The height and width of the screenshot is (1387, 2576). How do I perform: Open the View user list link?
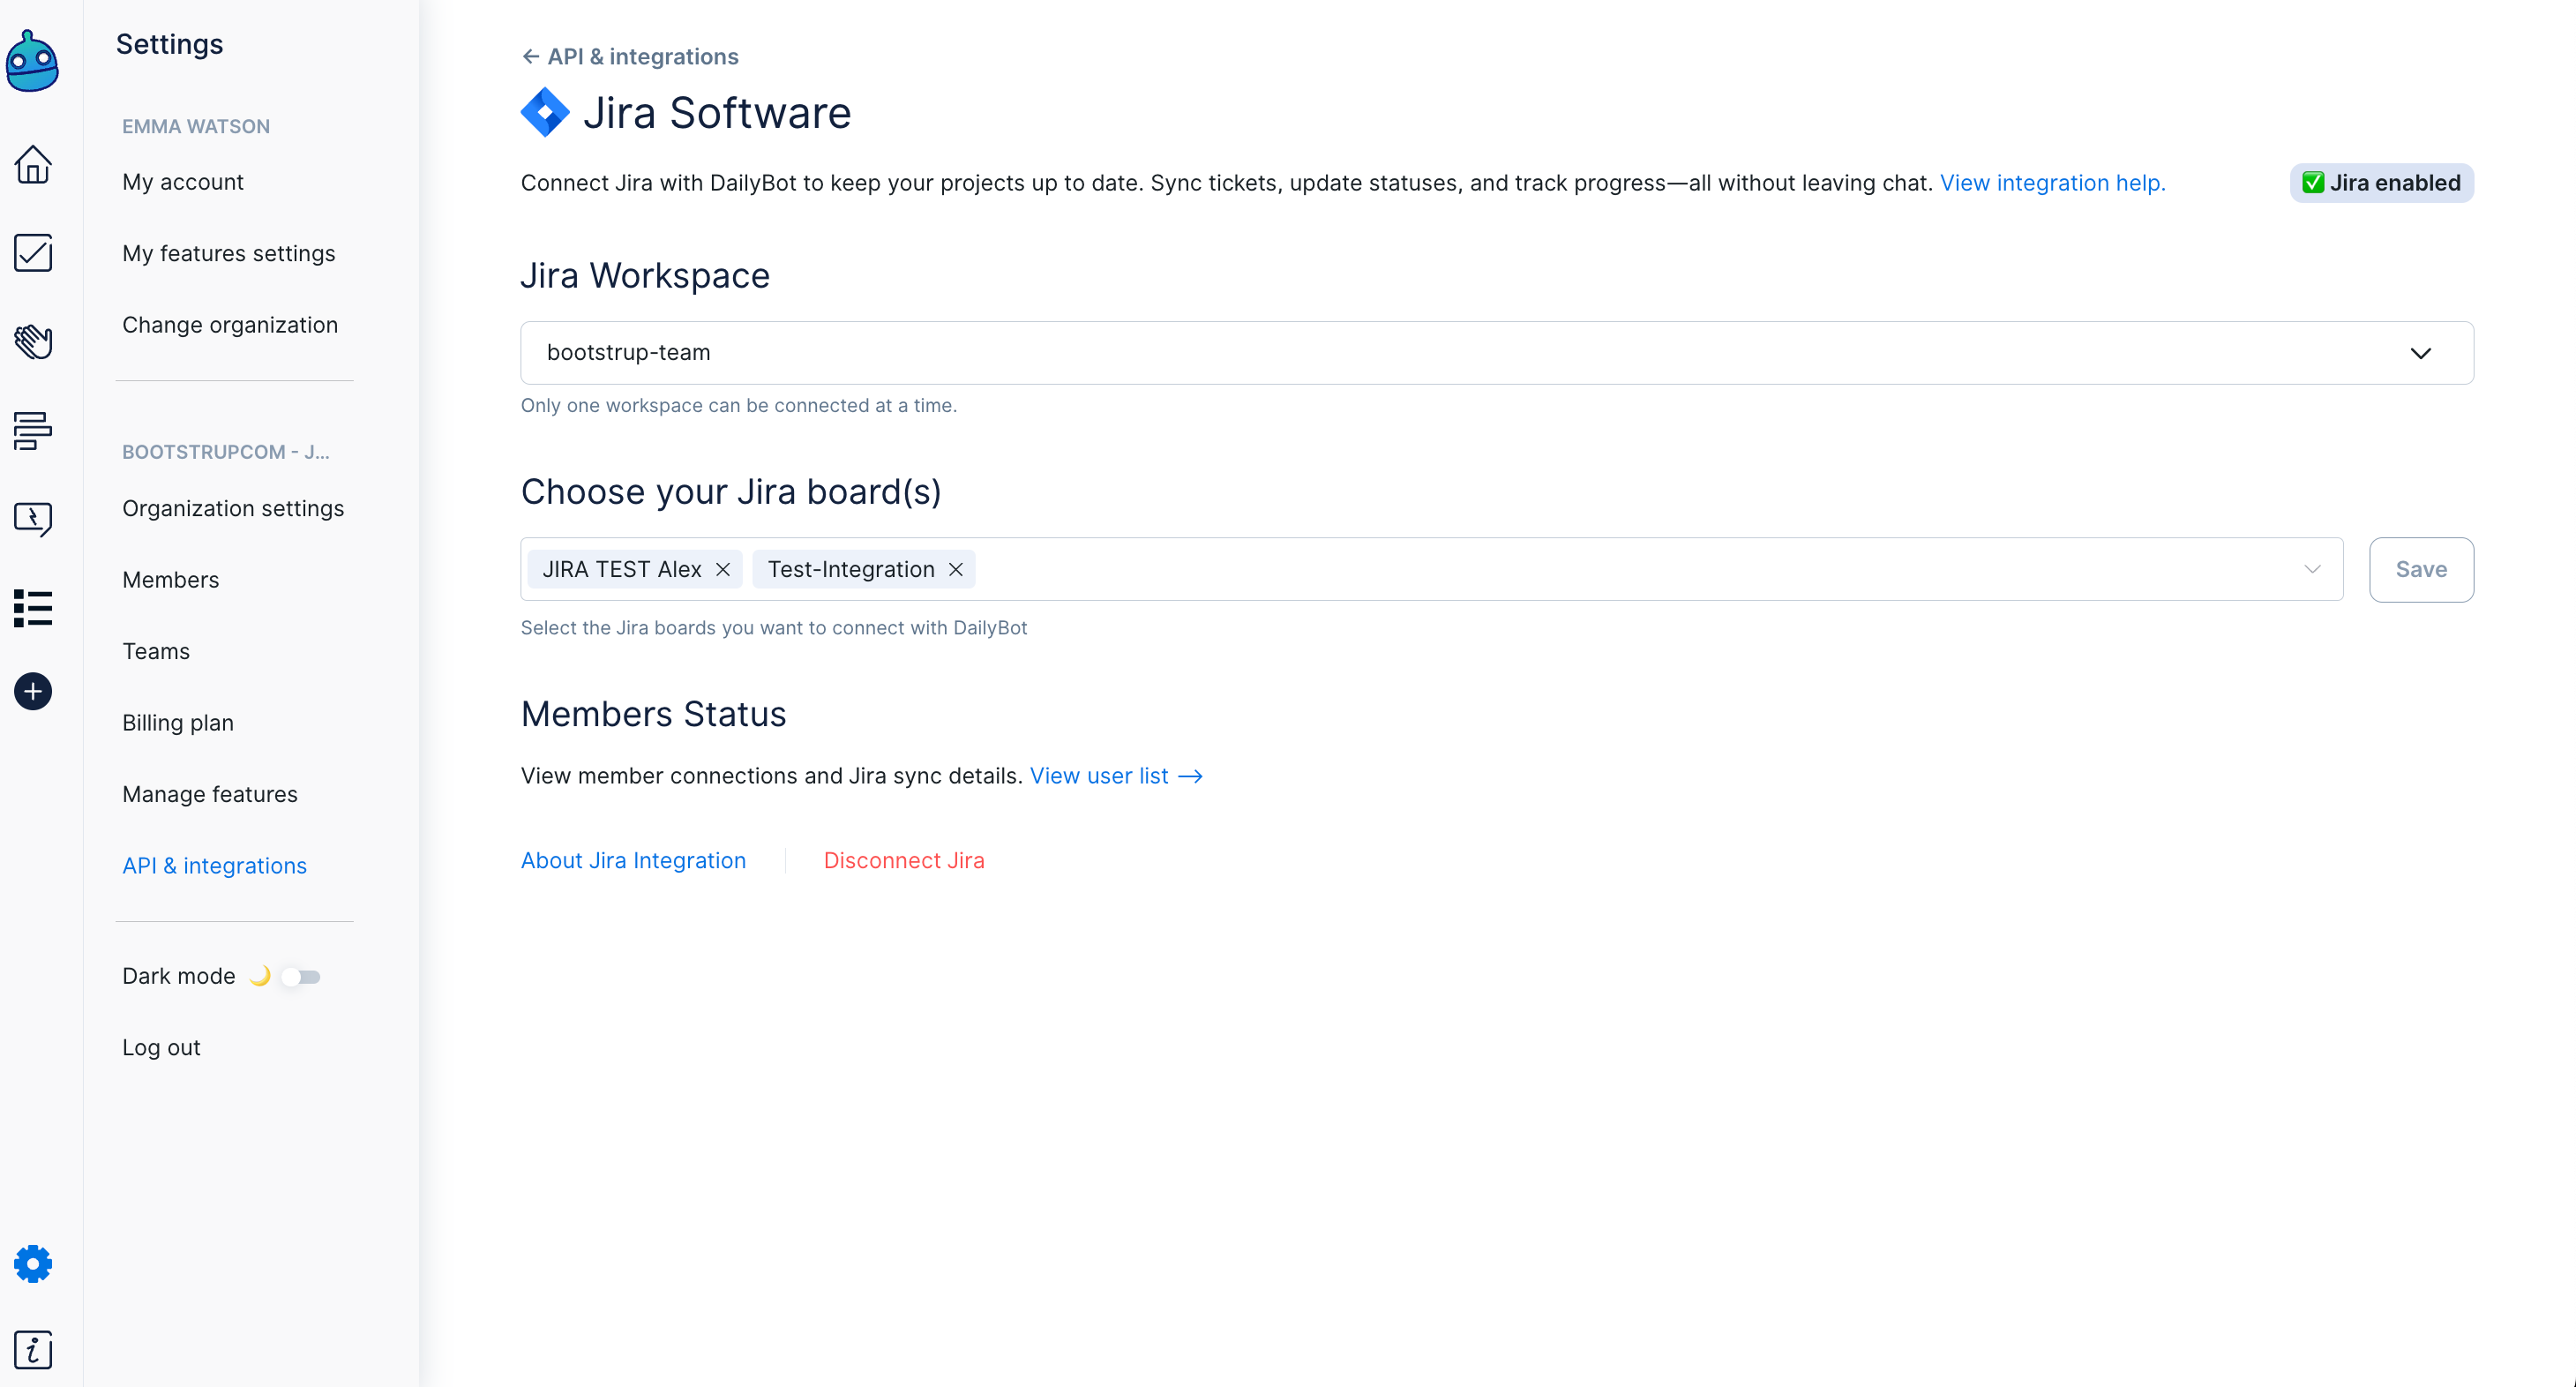[x=1115, y=776]
